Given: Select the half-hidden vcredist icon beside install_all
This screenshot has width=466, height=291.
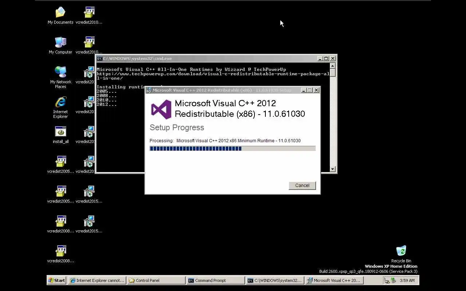Looking at the screenshot, I should click(86, 135).
